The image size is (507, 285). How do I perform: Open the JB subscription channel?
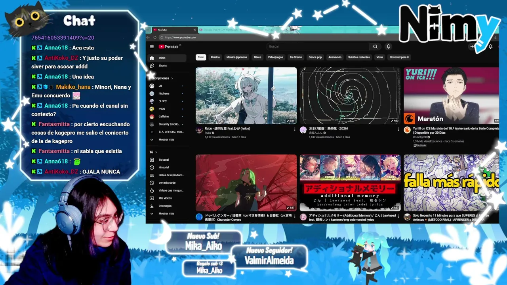click(x=167, y=86)
